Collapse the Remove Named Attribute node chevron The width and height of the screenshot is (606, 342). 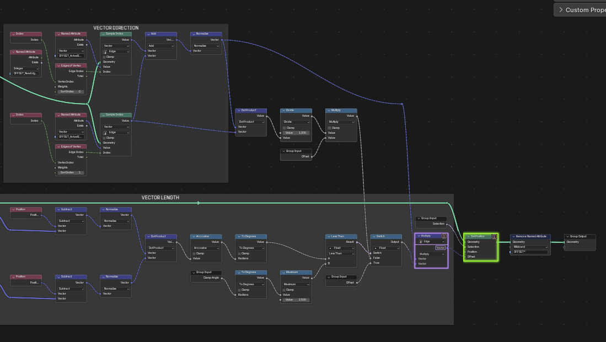coord(513,236)
